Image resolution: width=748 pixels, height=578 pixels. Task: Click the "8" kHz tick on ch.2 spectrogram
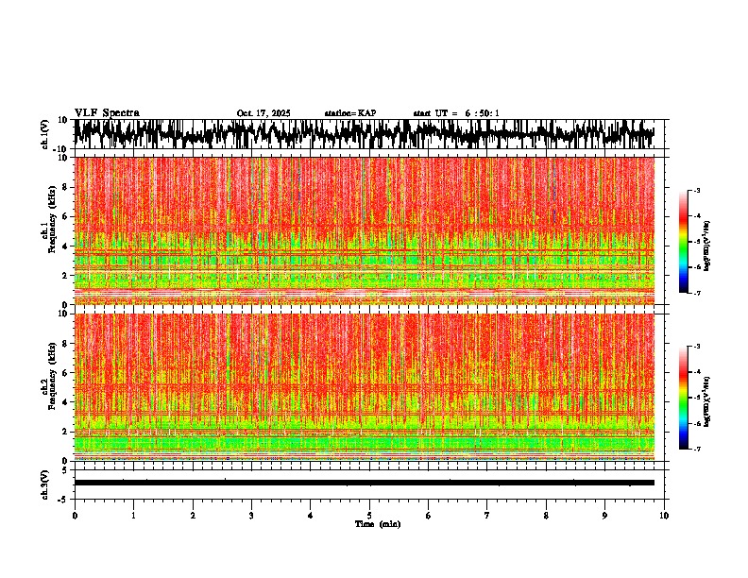pos(65,344)
